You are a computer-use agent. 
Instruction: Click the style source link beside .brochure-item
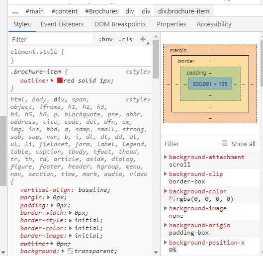pyautogui.click(x=138, y=72)
